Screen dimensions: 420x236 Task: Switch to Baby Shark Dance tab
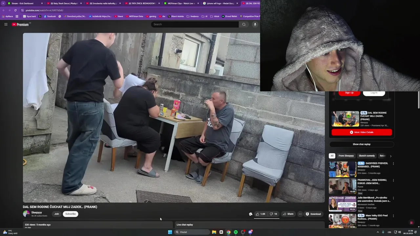point(64,3)
